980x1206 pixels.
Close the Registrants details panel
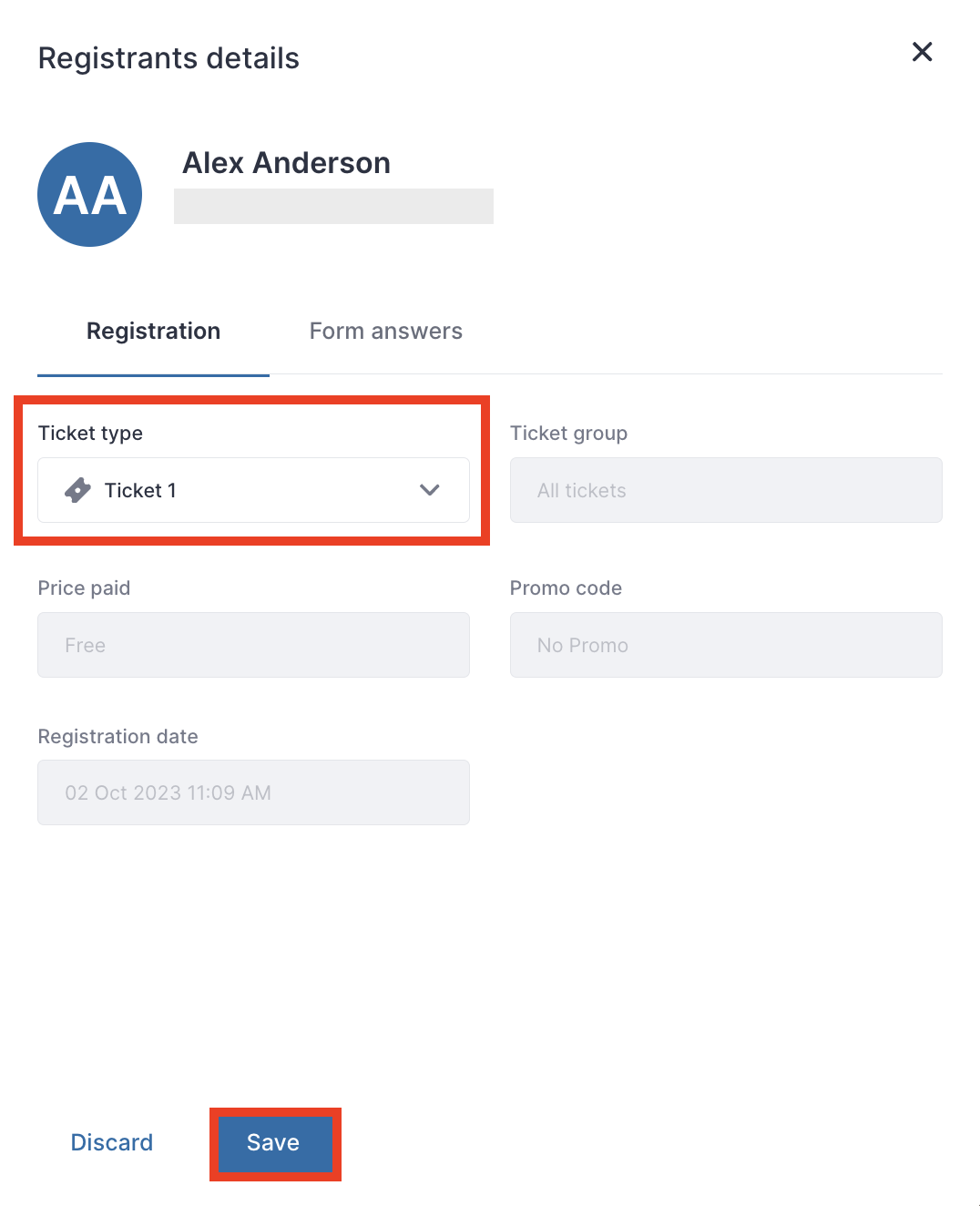[922, 52]
